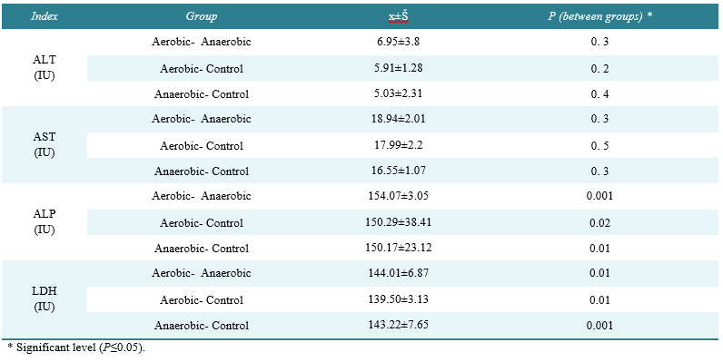This screenshot has width=723, height=362.
Task: Select the value 18.94±2.01
Action: (398, 118)
